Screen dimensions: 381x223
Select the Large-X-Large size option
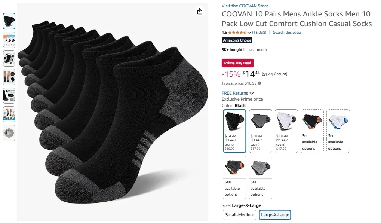pyautogui.click(x=276, y=215)
